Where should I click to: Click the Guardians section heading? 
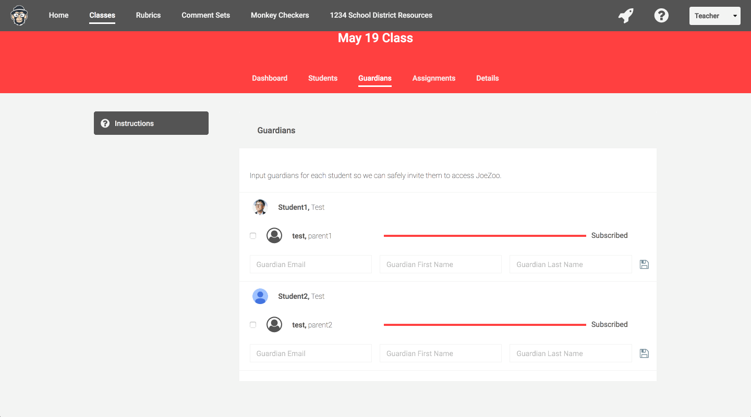coord(276,130)
